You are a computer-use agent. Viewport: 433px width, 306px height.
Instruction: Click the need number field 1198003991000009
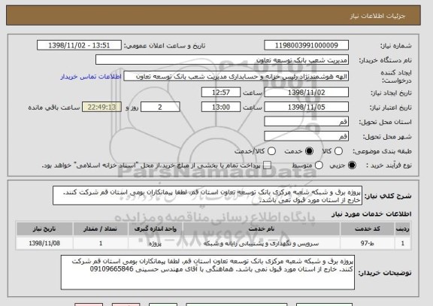[306, 45]
